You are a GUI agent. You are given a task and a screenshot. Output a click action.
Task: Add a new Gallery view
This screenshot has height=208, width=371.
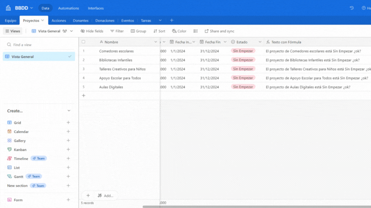point(69,141)
